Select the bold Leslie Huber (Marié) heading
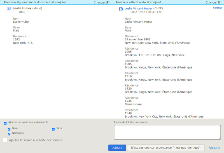Screen dimensions: 224x153 point(27,8)
